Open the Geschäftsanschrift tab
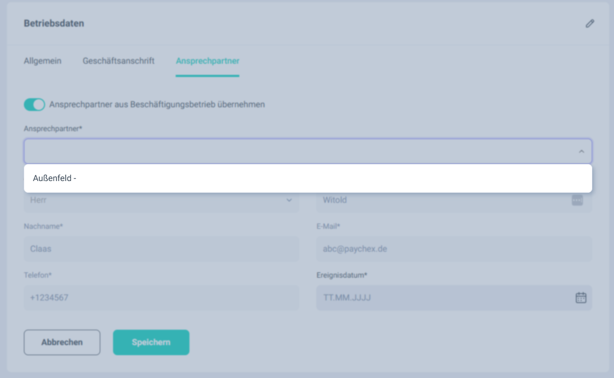This screenshot has width=614, height=378. [118, 61]
